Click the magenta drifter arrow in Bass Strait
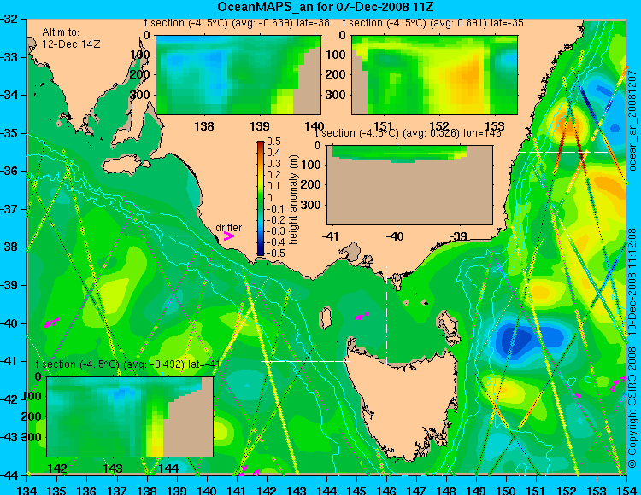Image resolution: width=641 pixels, height=495 pixels. pyautogui.click(x=362, y=316)
